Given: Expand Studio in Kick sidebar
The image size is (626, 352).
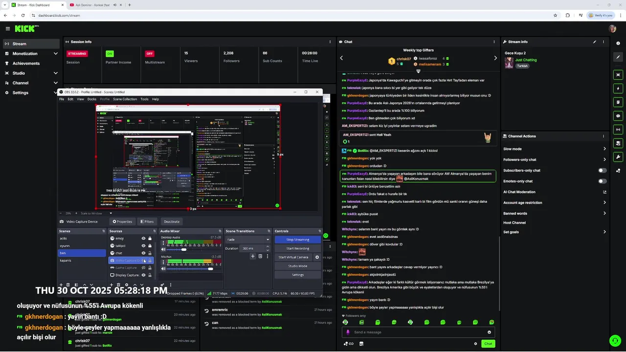Looking at the screenshot, I should 56,73.
